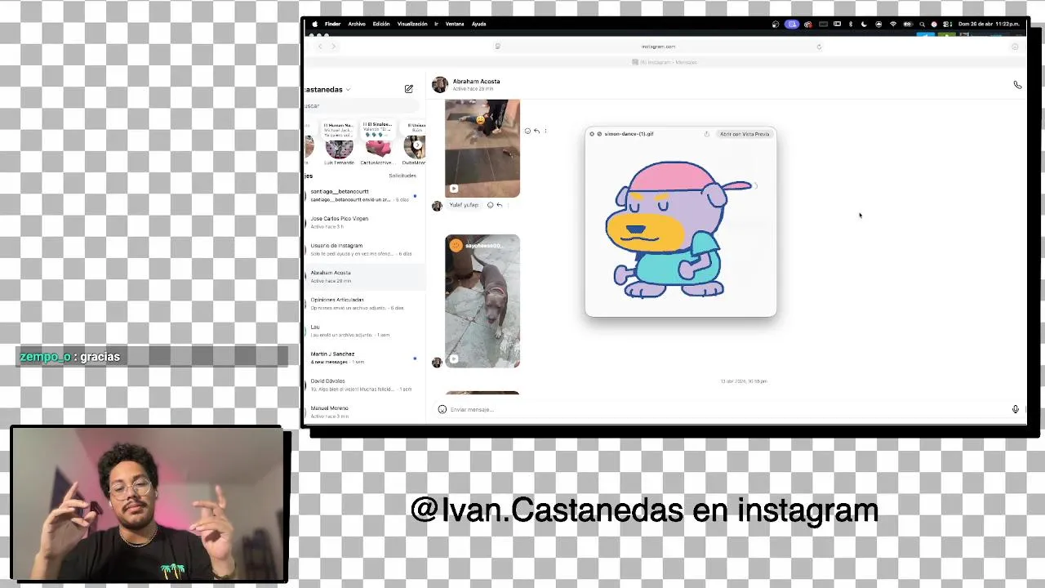Open the download icon in browser toolbar
This screenshot has width=1045, height=588.
pyautogui.click(x=1015, y=47)
